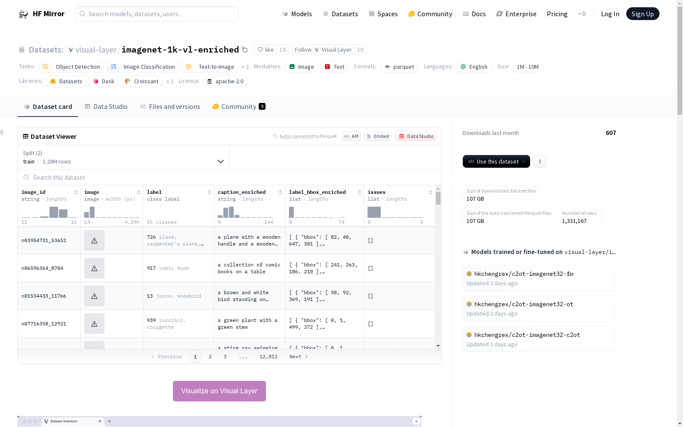683x427 pixels.
Task: Go to the Next page of rows
Action: pos(298,357)
